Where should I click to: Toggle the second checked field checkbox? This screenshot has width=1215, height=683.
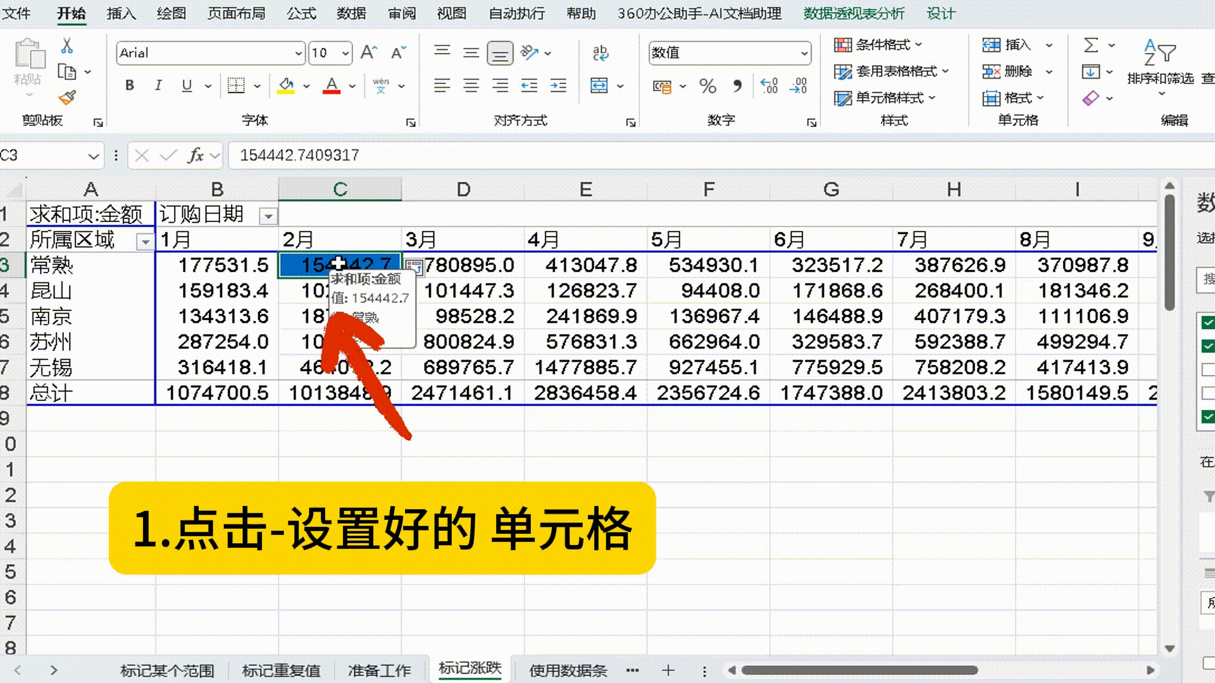click(1208, 346)
